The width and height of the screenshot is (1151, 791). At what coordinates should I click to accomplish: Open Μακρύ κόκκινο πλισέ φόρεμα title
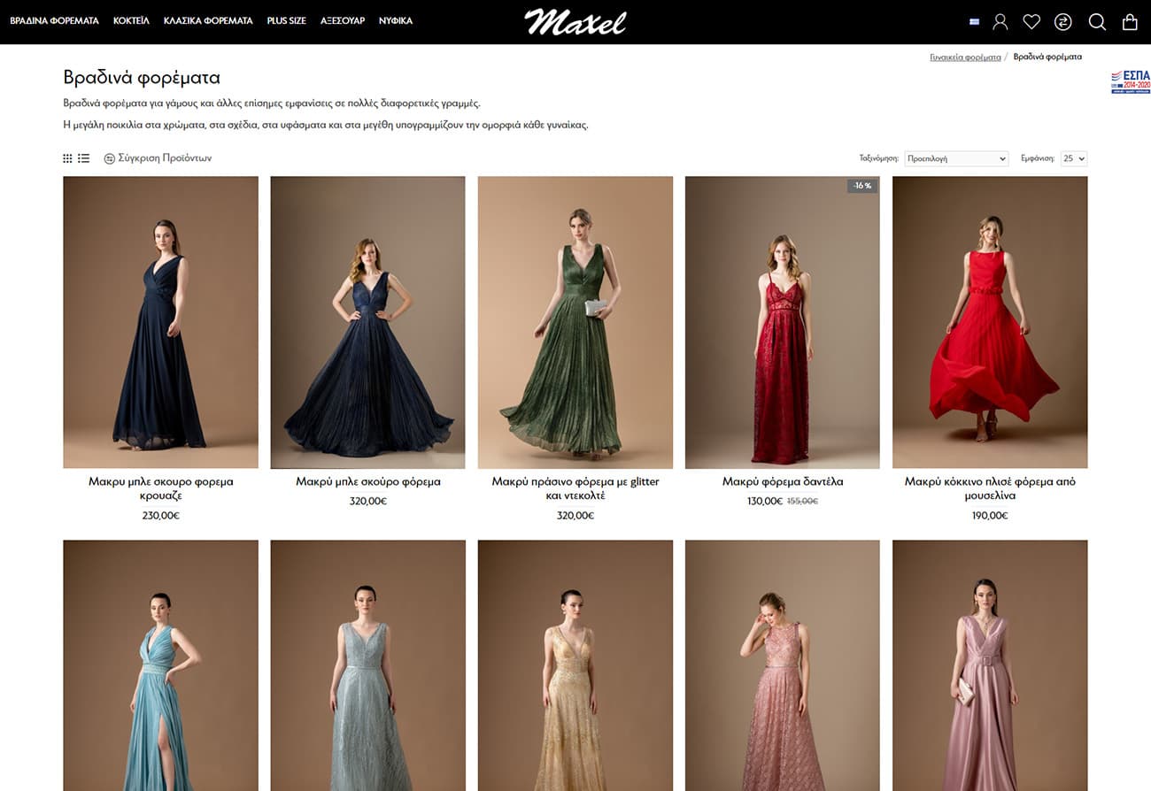tap(990, 488)
